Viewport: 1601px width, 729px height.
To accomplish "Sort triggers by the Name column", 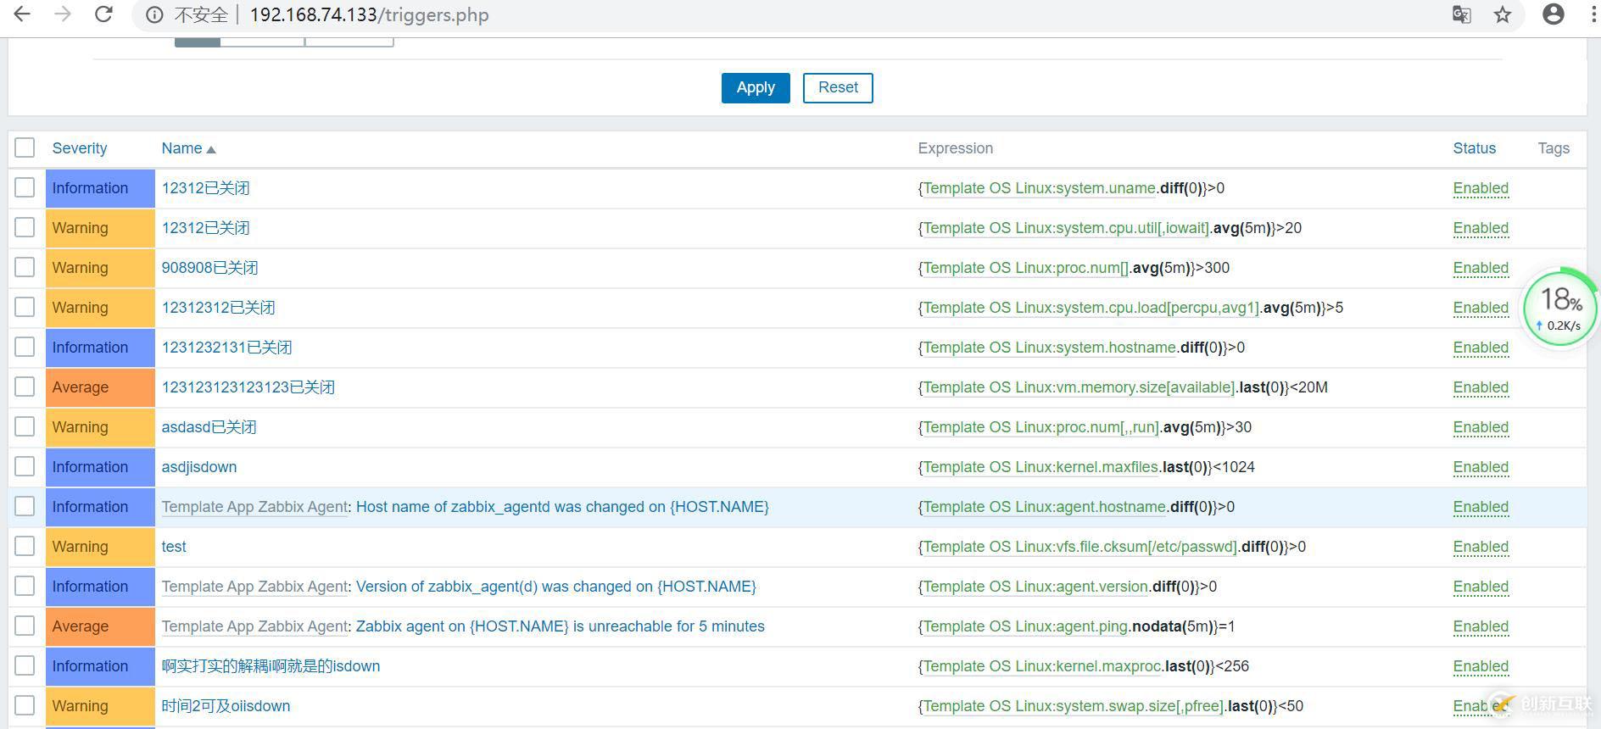I will (x=188, y=148).
